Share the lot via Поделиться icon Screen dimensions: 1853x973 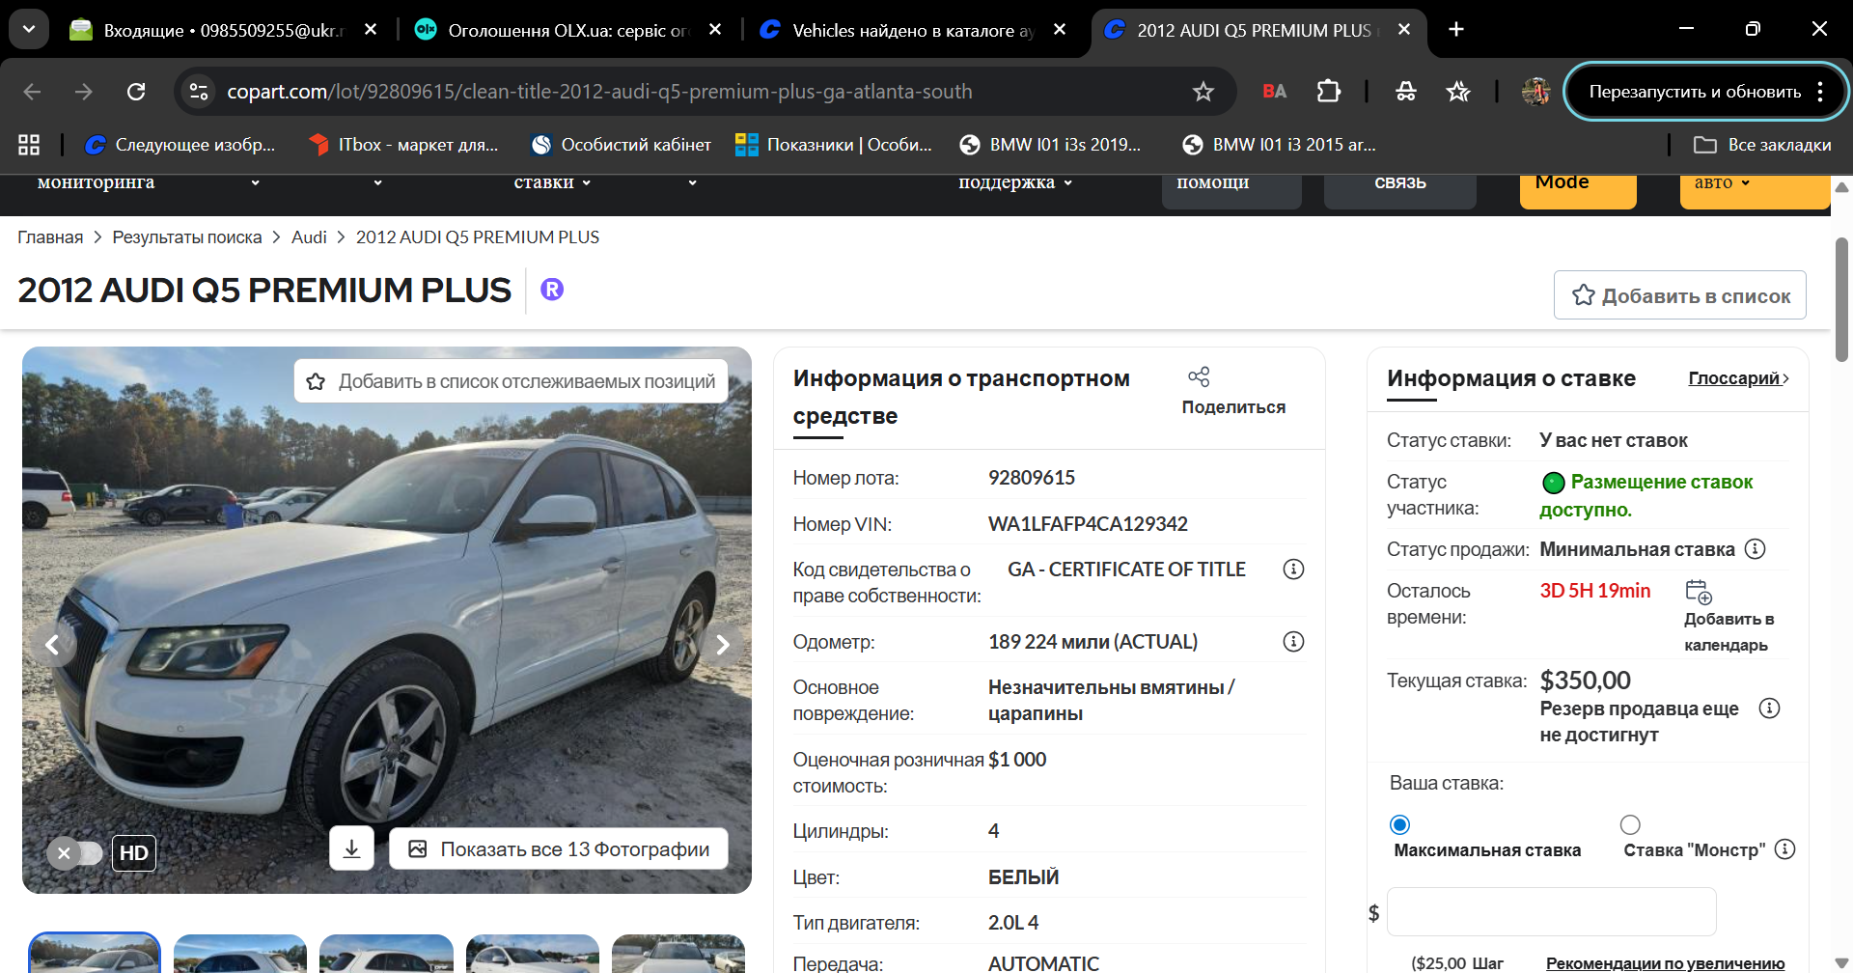point(1199,377)
